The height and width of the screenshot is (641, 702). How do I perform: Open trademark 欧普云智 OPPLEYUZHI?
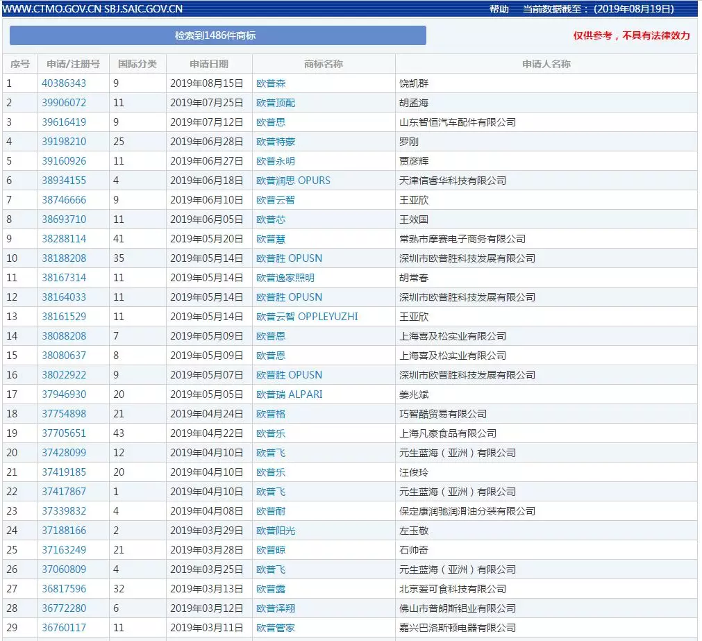click(x=307, y=317)
